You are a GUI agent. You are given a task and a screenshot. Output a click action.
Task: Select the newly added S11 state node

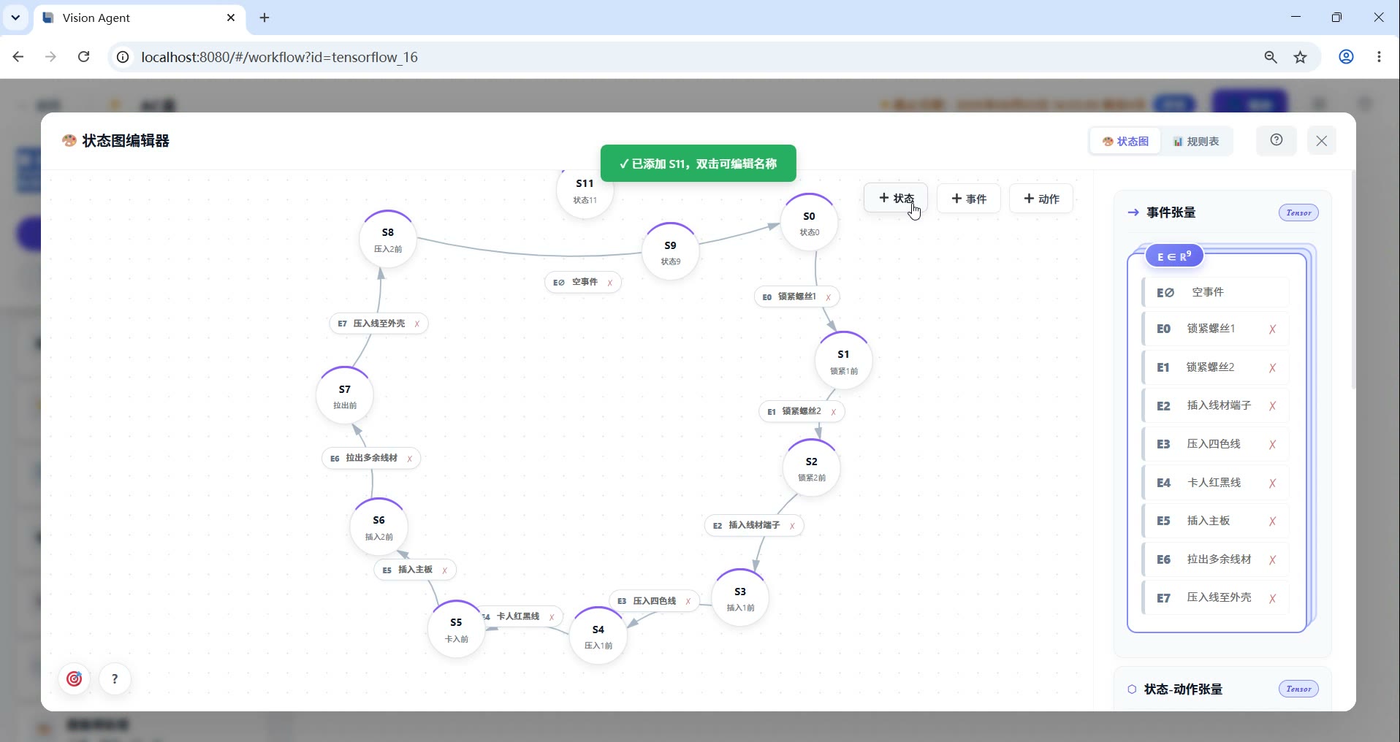click(x=585, y=193)
